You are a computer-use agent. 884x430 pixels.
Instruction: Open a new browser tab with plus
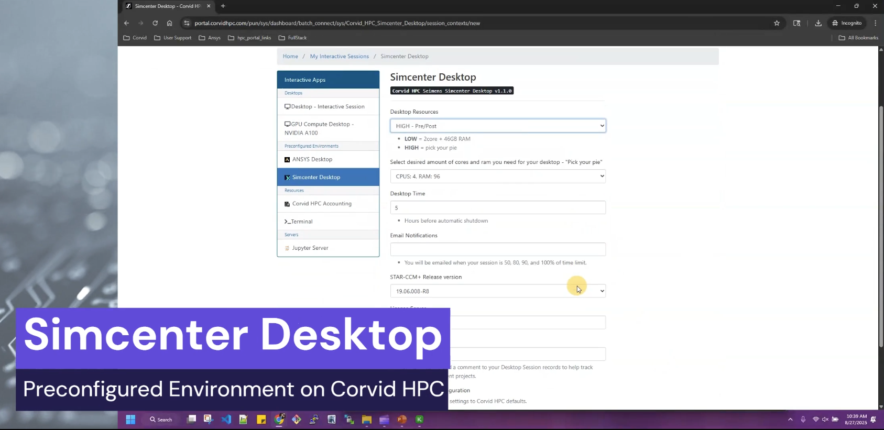point(223,6)
